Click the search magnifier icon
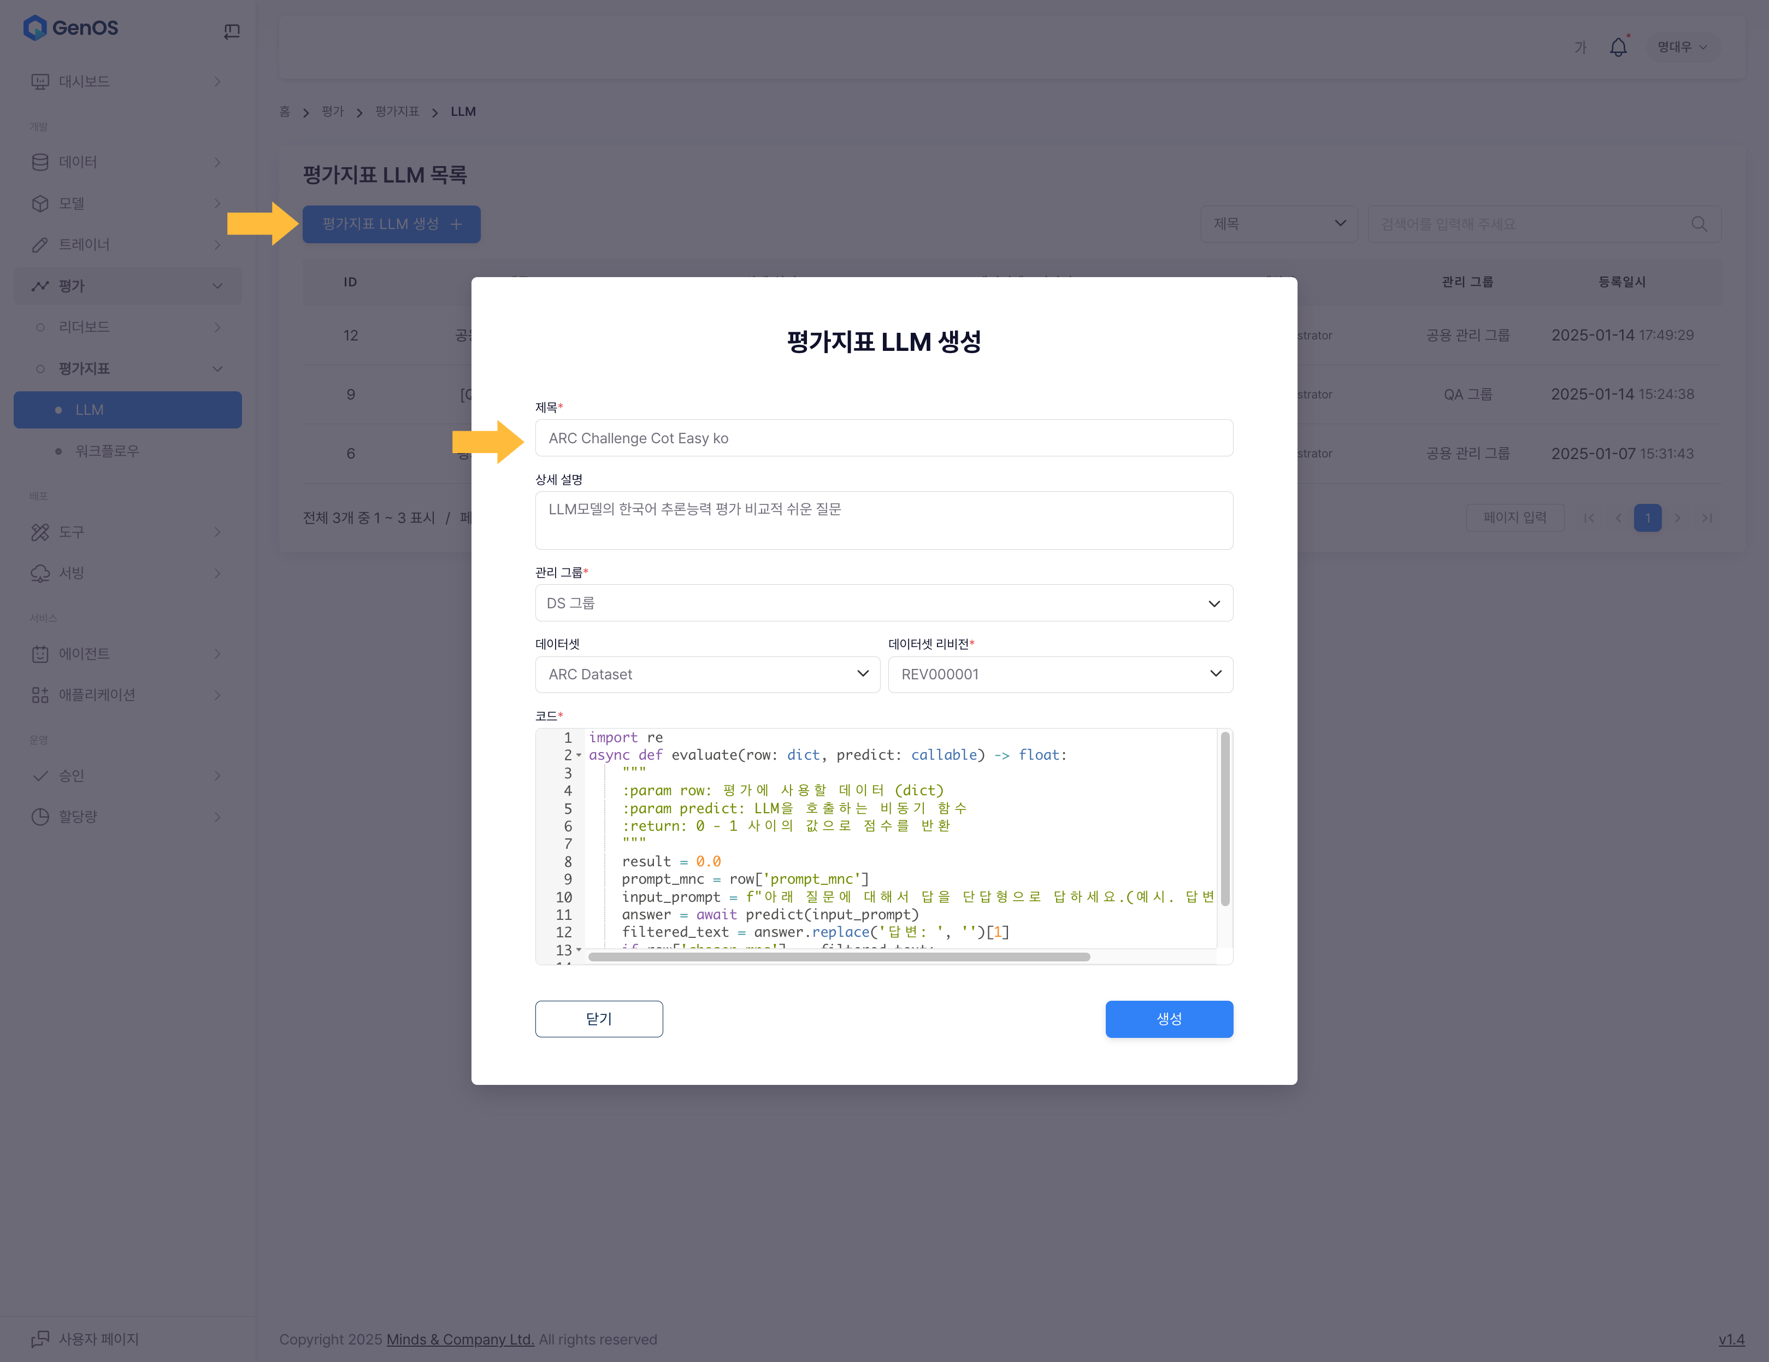Image resolution: width=1769 pixels, height=1362 pixels. point(1699,224)
